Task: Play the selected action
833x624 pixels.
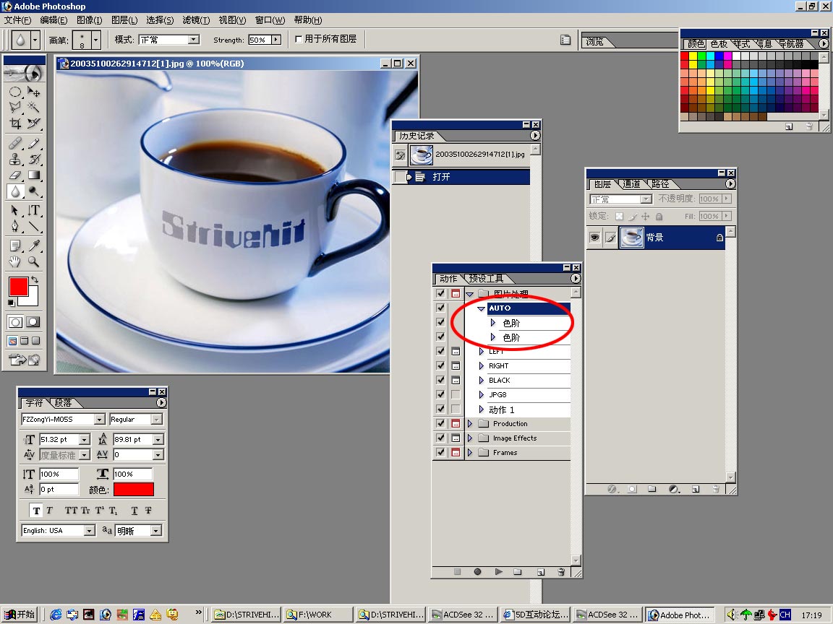Action: [x=498, y=572]
